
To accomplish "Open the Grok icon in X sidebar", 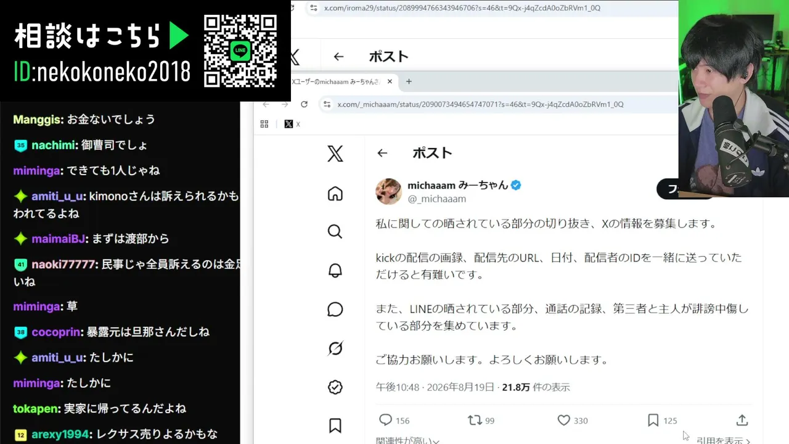I will point(335,348).
